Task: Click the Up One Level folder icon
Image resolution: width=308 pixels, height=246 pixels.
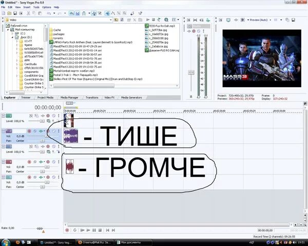Action: click(x=117, y=20)
